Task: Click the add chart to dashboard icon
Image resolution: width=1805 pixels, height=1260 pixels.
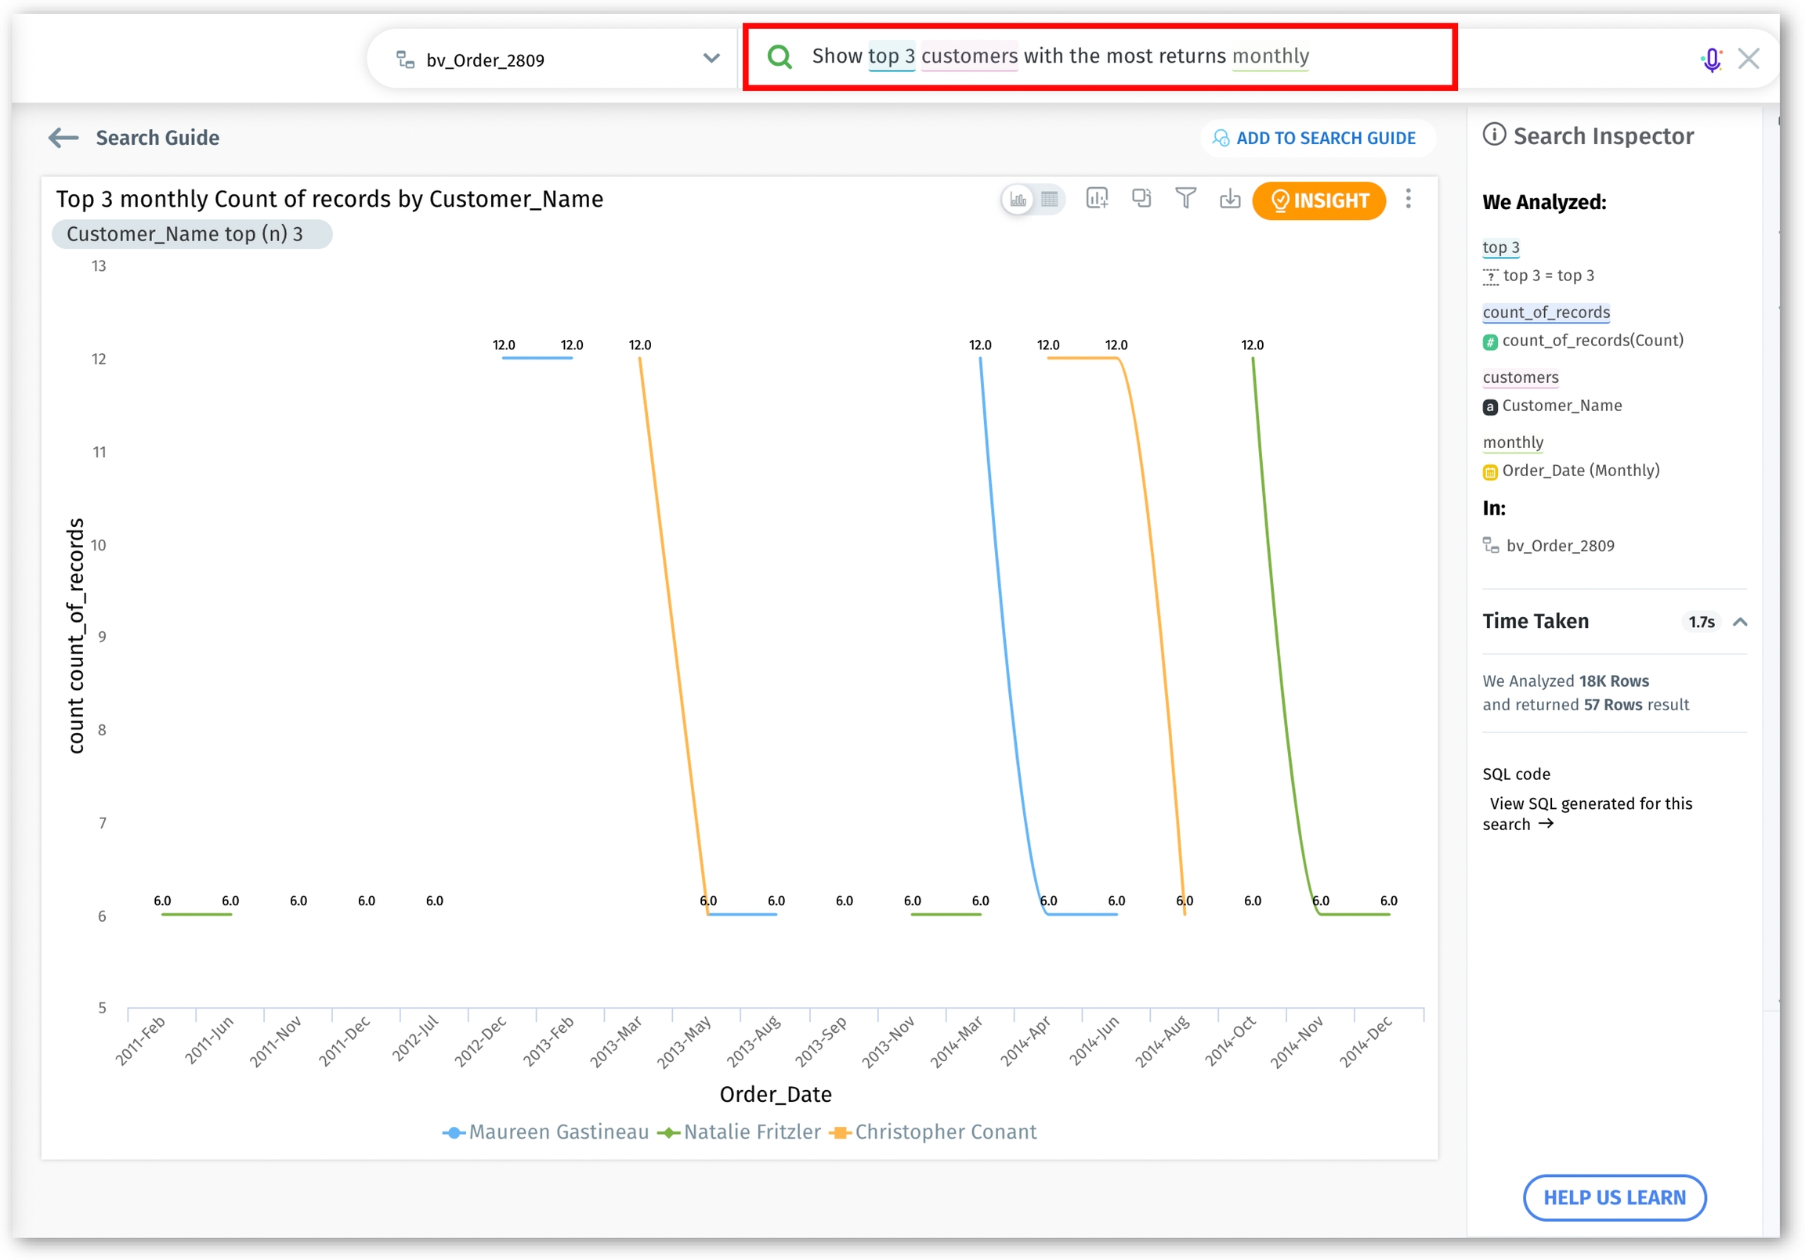Action: pos(1097,198)
